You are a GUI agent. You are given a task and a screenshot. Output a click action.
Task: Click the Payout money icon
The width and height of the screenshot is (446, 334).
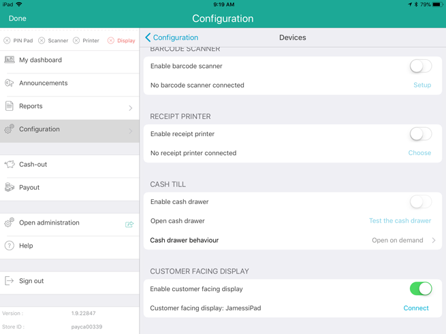click(10, 187)
